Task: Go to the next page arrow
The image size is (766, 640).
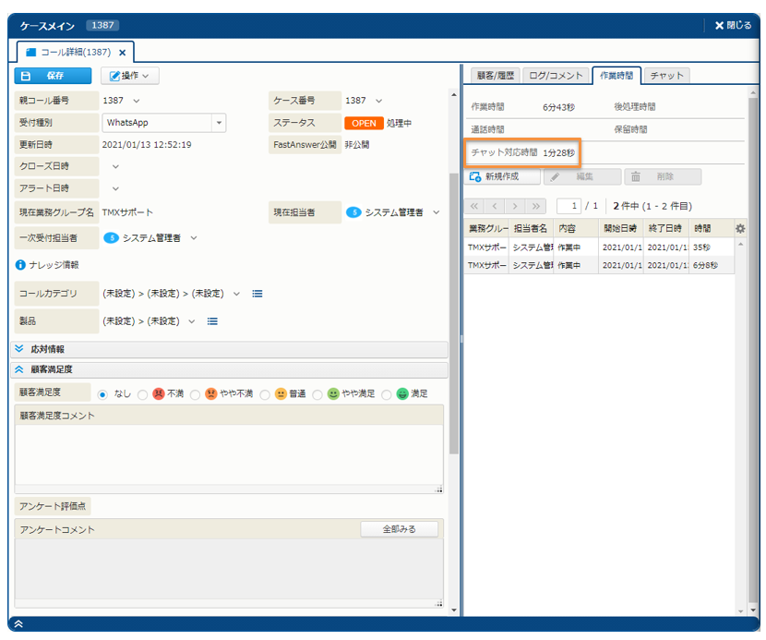Action: pos(516,206)
